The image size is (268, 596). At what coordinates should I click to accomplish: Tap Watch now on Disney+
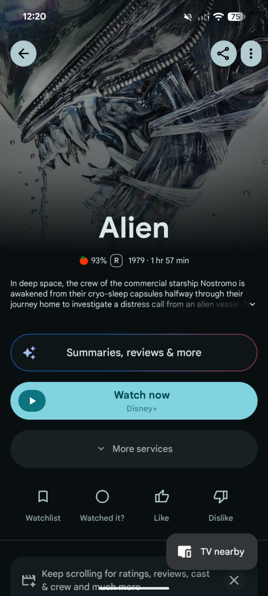point(134,401)
